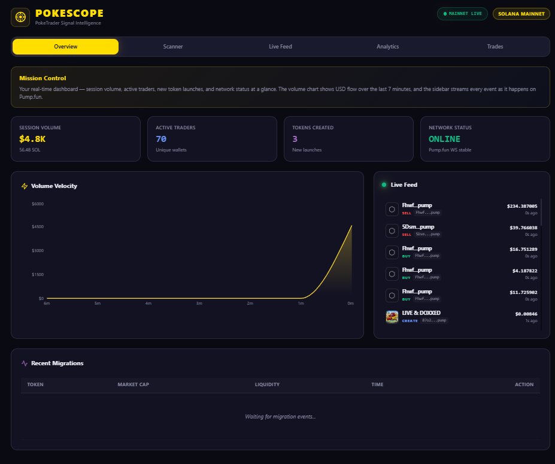
Task: Click the green dot next to Live Feed heading
Action: (x=384, y=185)
